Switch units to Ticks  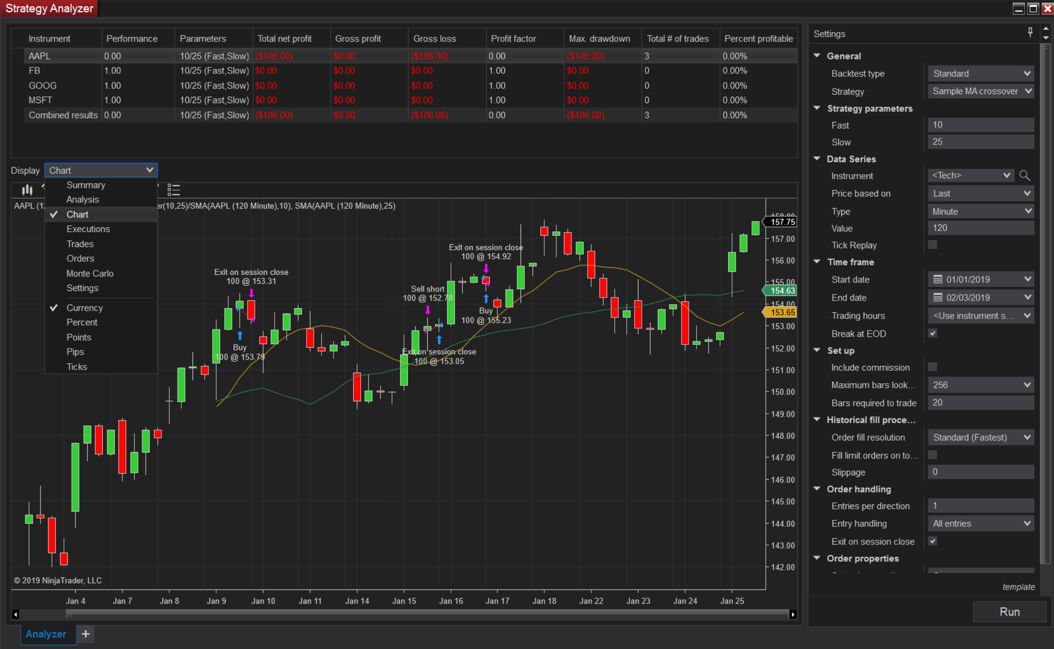(101, 367)
